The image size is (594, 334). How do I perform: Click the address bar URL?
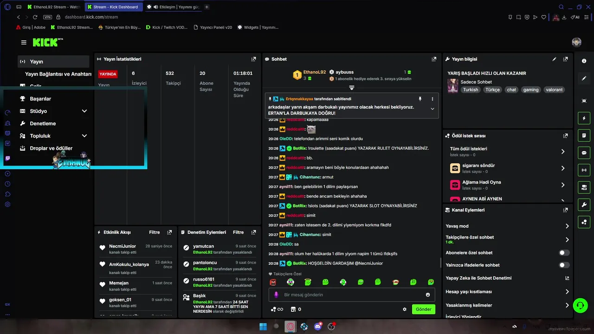[91, 17]
